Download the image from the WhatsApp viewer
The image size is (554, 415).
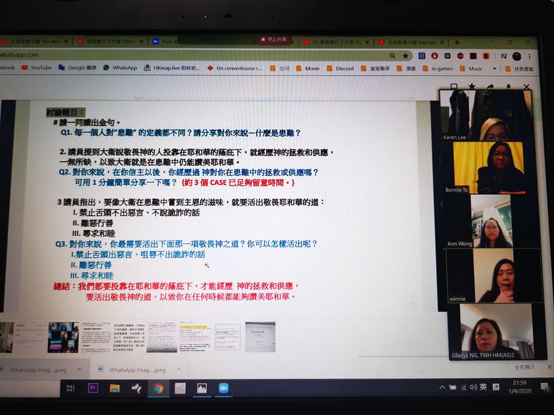point(508,86)
